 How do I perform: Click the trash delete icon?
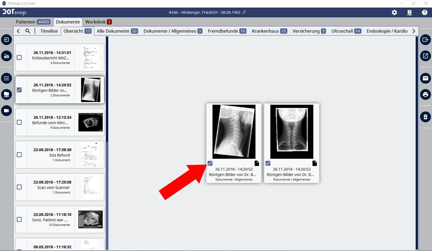(x=425, y=117)
